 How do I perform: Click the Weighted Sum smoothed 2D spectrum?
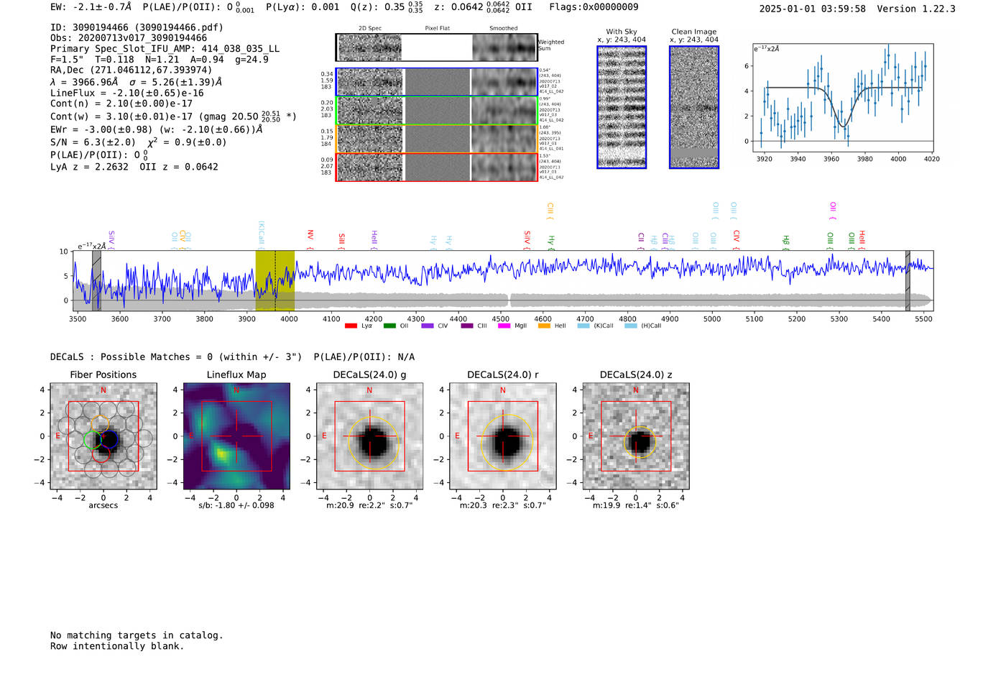tap(504, 47)
